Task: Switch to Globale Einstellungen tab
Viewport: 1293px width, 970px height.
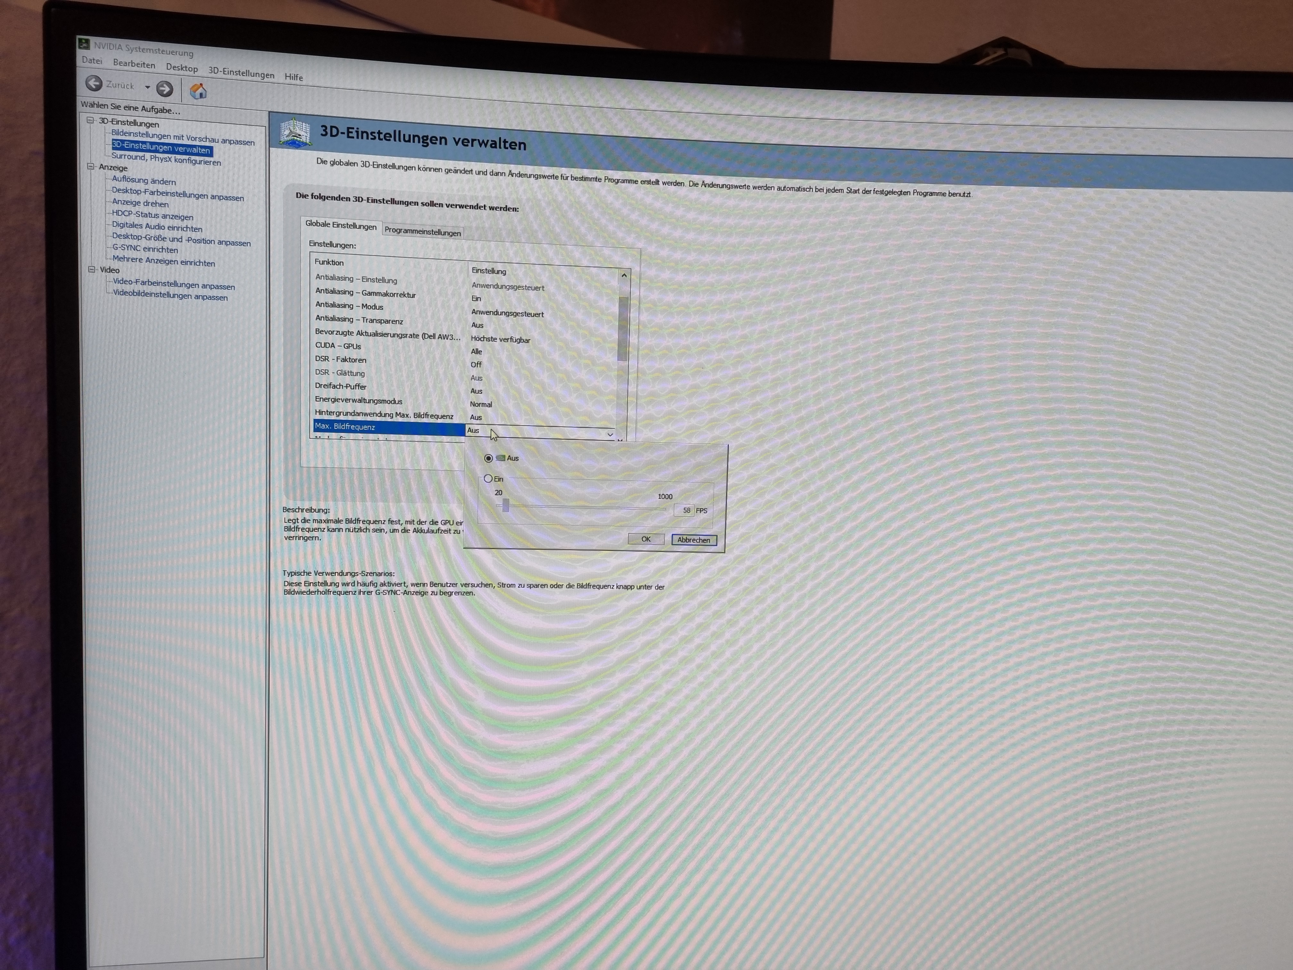Action: tap(341, 225)
